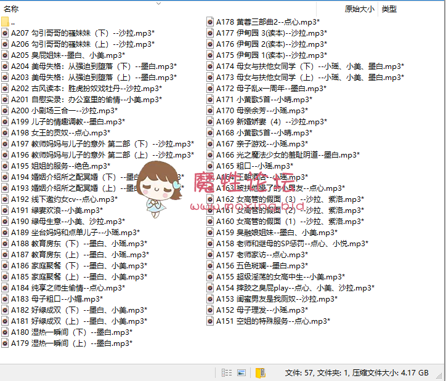Click the mp3 file icon for A184
This screenshot has width=446, height=381.
(5, 288)
